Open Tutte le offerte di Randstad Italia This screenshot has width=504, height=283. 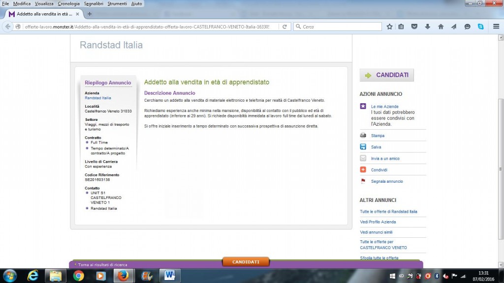(388, 212)
